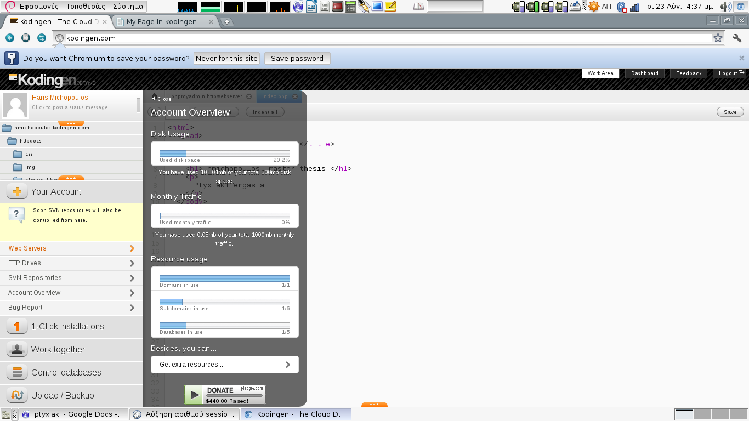Click the browser reload icon
749x421 pixels.
pos(42,38)
